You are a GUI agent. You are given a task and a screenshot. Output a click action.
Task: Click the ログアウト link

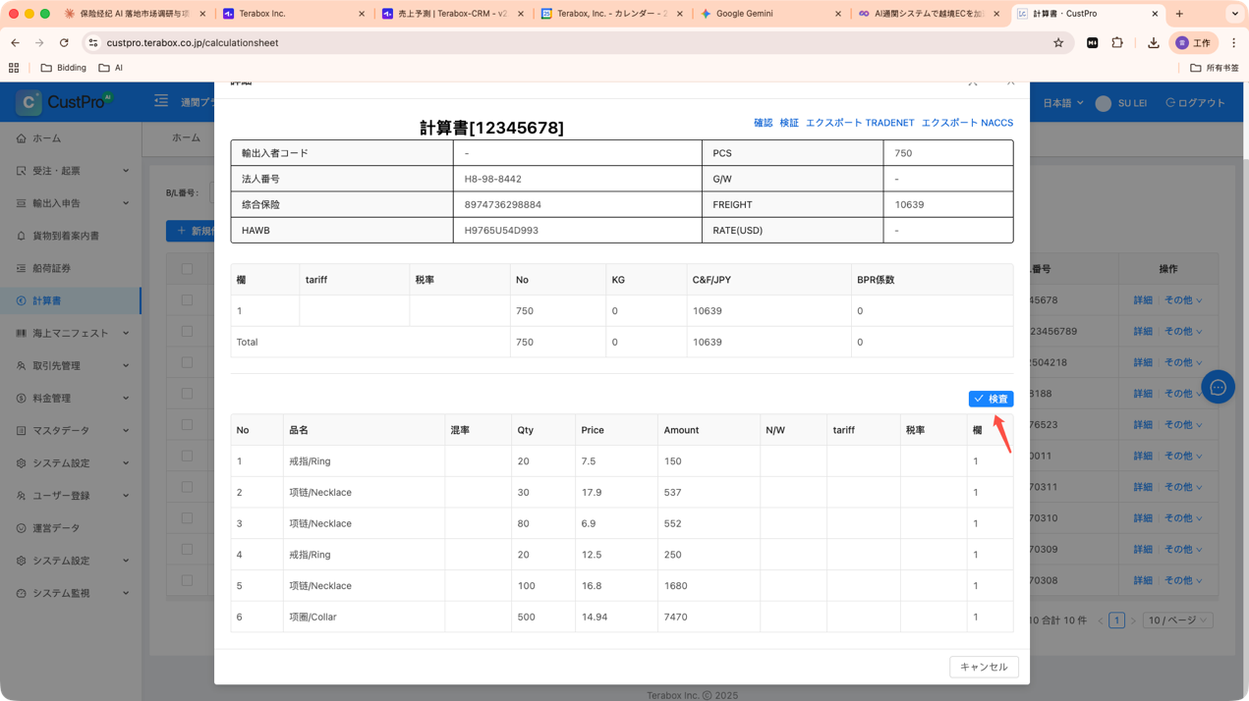coord(1195,103)
